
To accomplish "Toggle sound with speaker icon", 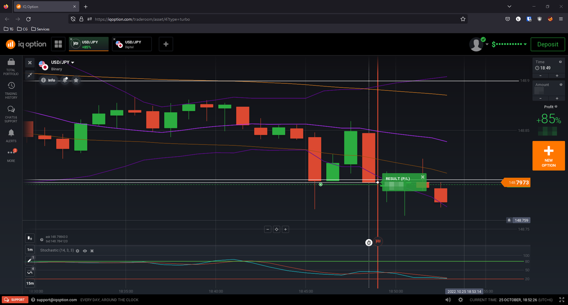I will point(448,300).
